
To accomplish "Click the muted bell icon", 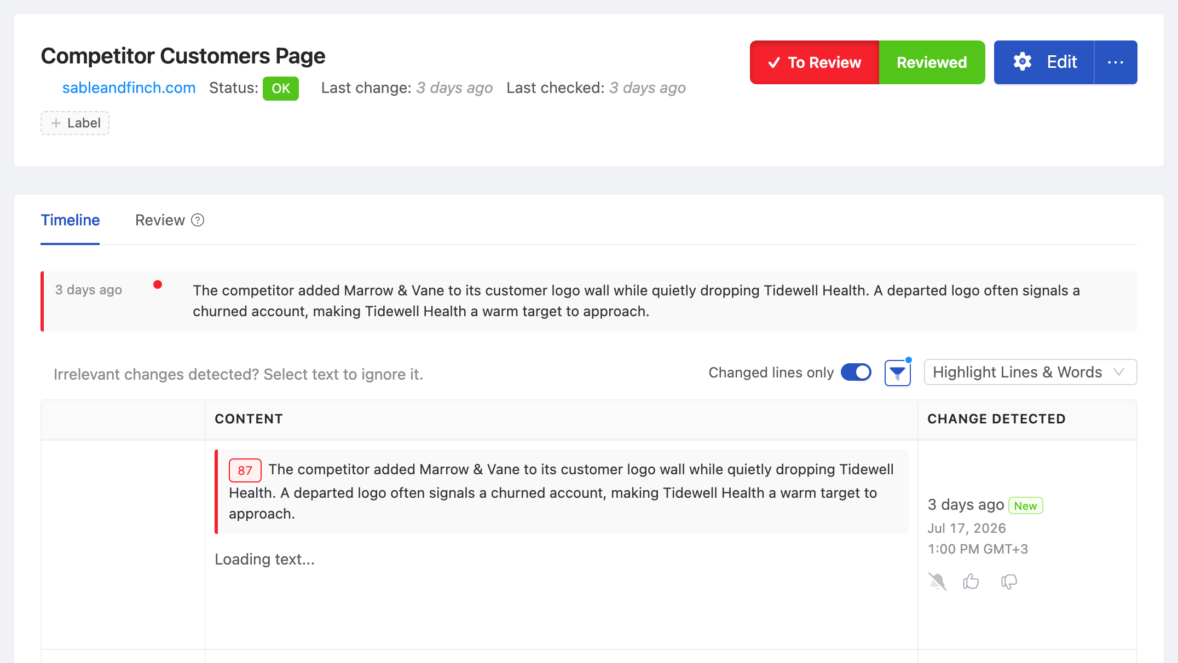I will 937,581.
